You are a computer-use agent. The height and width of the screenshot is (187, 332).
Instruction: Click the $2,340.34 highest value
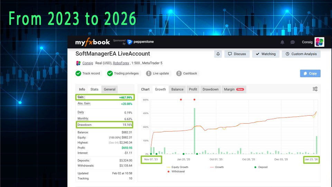click(x=126, y=143)
